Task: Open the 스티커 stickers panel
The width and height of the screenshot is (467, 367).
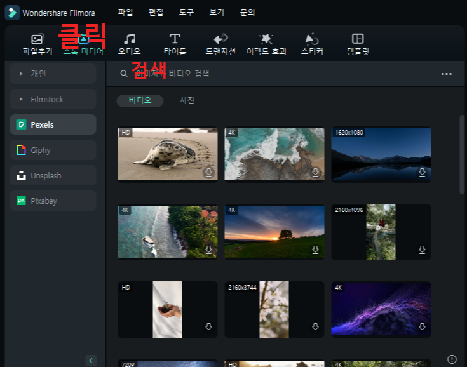Action: (x=312, y=44)
